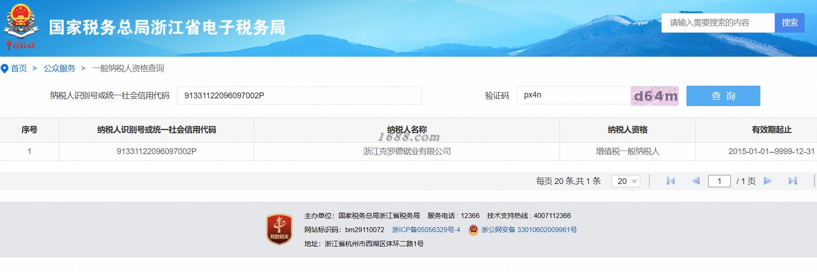Go to next page arrow icon
Viewport: 817px width, 272px height.
tap(768, 181)
